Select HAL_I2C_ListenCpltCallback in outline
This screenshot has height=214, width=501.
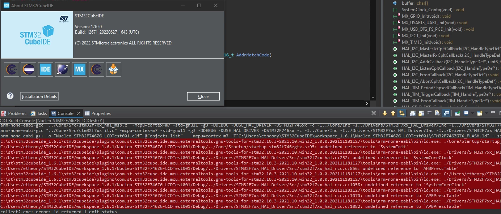pos(451,68)
